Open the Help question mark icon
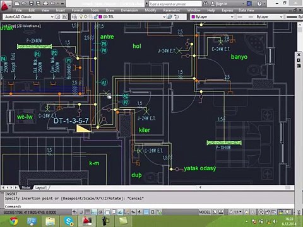This screenshot has height=227, width=303. pos(259,4)
